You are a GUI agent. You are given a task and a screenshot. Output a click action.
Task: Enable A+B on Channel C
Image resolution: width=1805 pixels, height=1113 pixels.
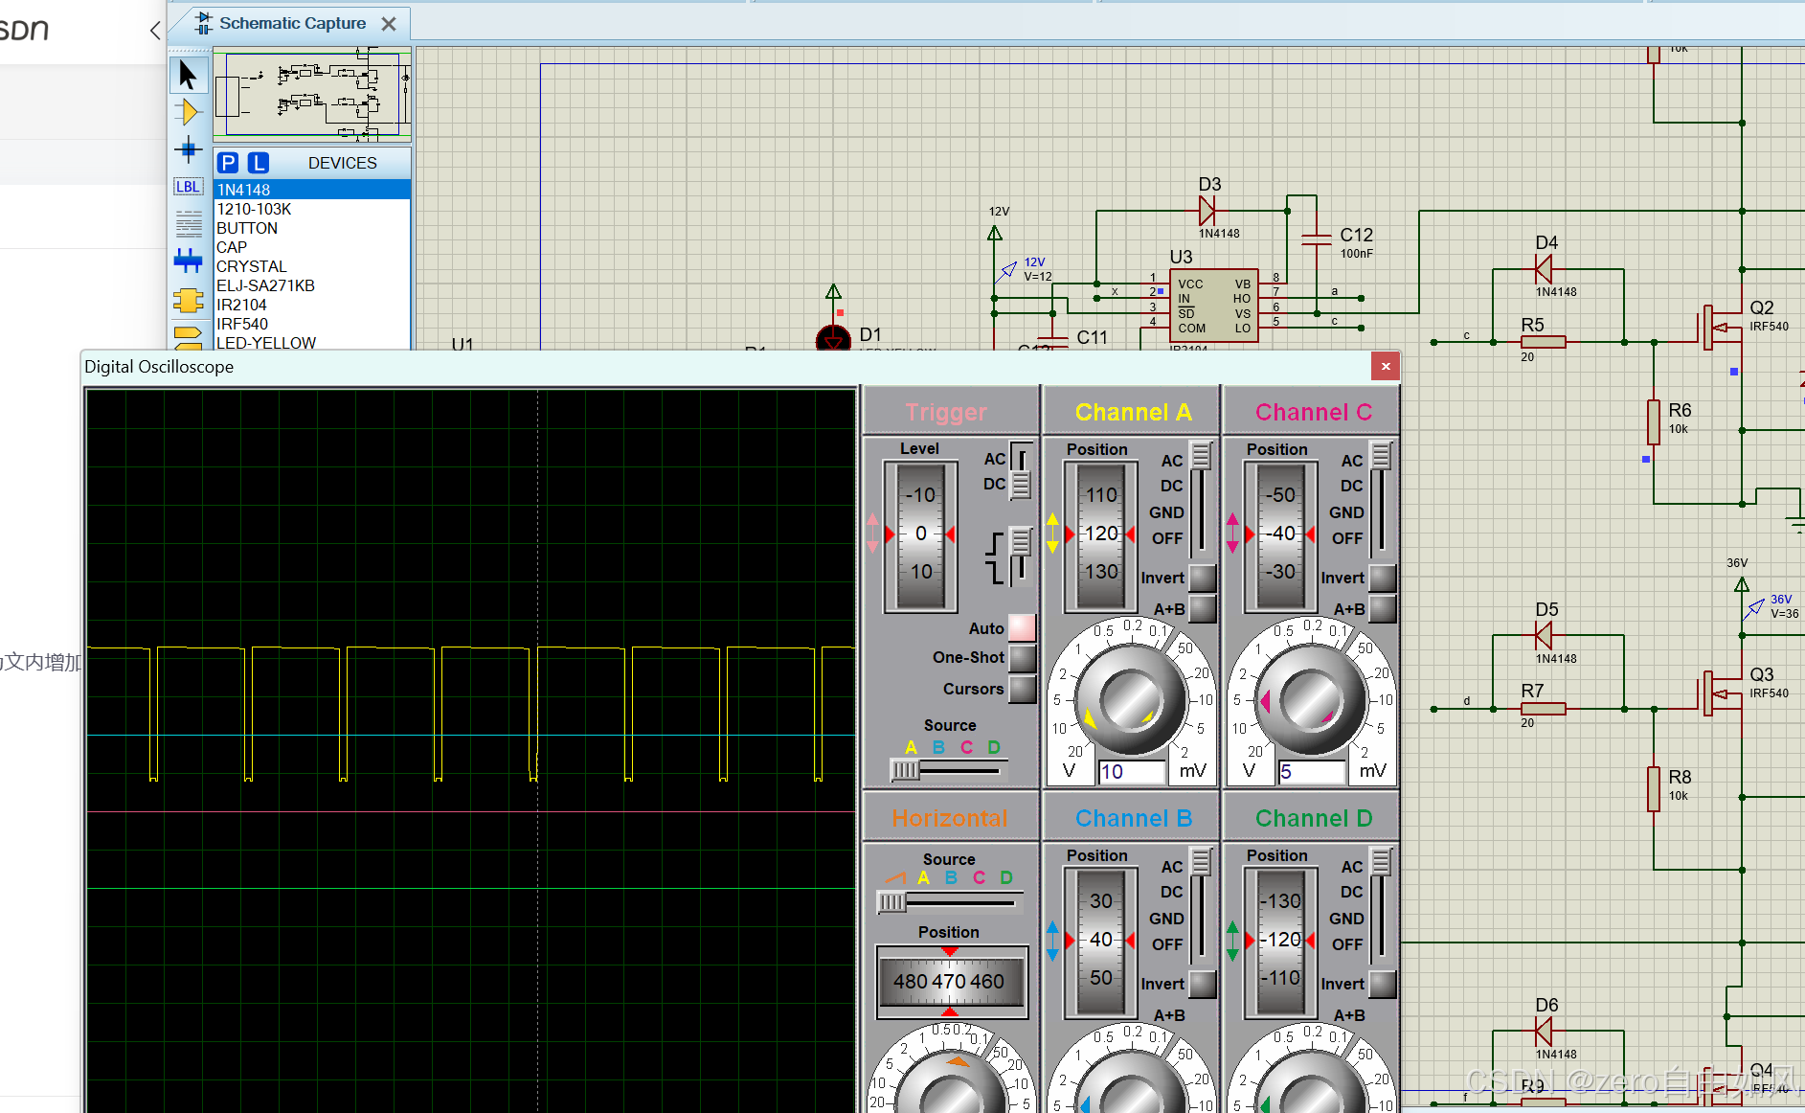point(1382,609)
